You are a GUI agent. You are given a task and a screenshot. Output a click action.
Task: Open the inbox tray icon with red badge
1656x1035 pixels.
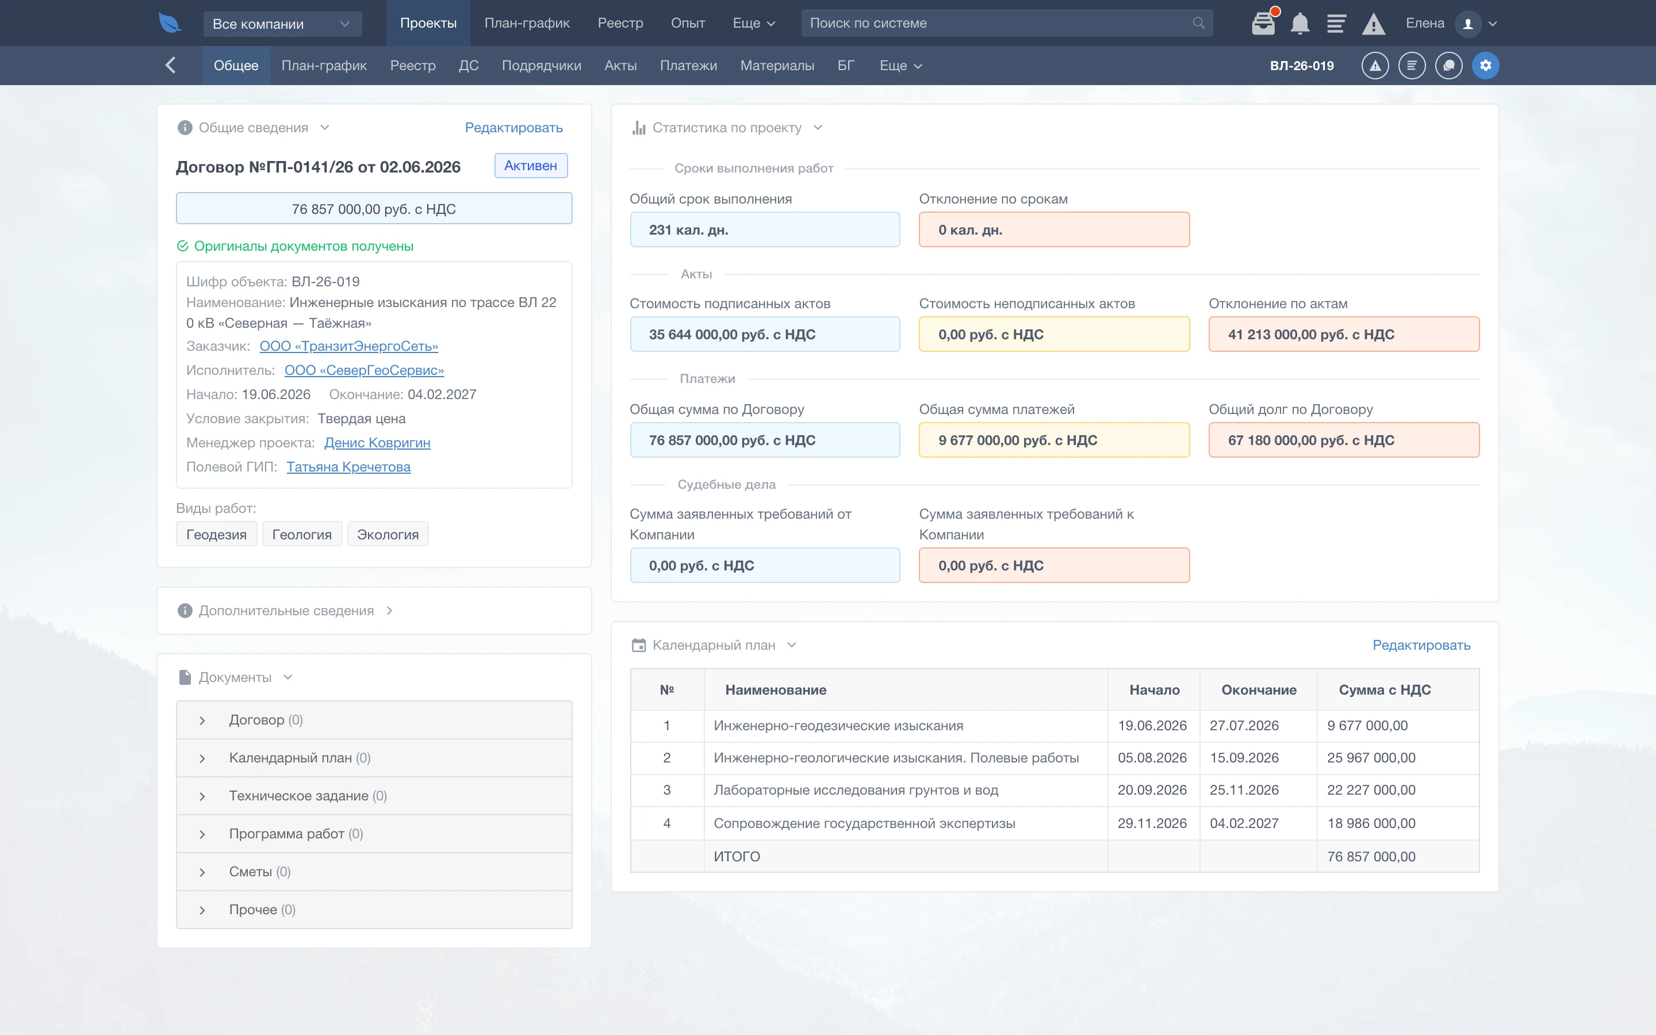click(1263, 23)
